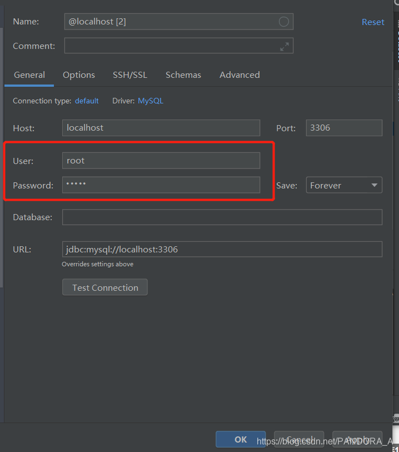Edit the URL field jdbc:mysql://localhost:3306
This screenshot has width=399, height=452.
(222, 249)
